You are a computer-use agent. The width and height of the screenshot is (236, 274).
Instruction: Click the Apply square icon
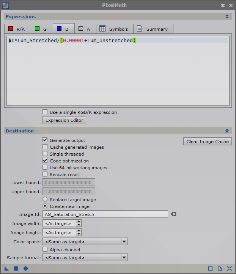tap(16, 269)
